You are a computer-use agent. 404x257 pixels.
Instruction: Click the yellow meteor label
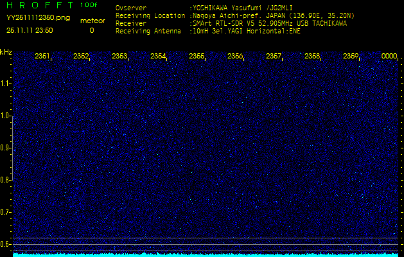91,21
